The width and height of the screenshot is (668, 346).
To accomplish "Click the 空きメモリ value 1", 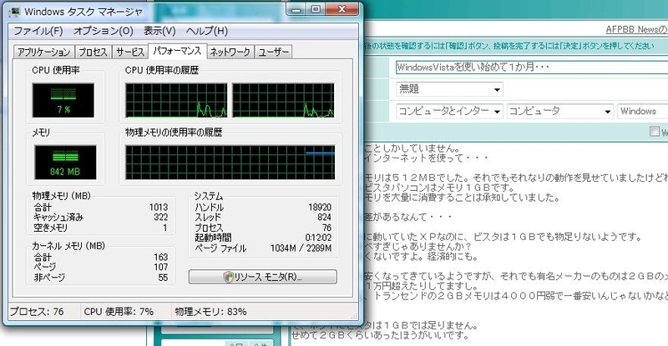I will 164,228.
